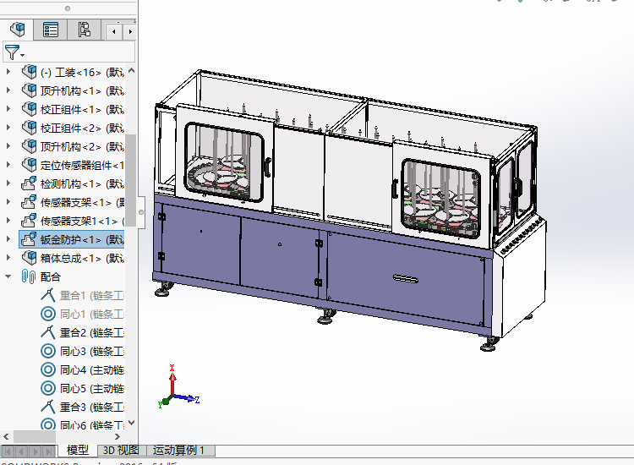
Task: Show more manager tabs with right arrow
Action: (x=130, y=31)
